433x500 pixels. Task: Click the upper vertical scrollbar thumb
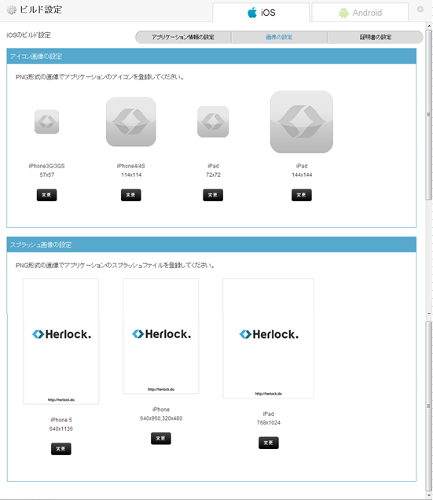coord(429,115)
